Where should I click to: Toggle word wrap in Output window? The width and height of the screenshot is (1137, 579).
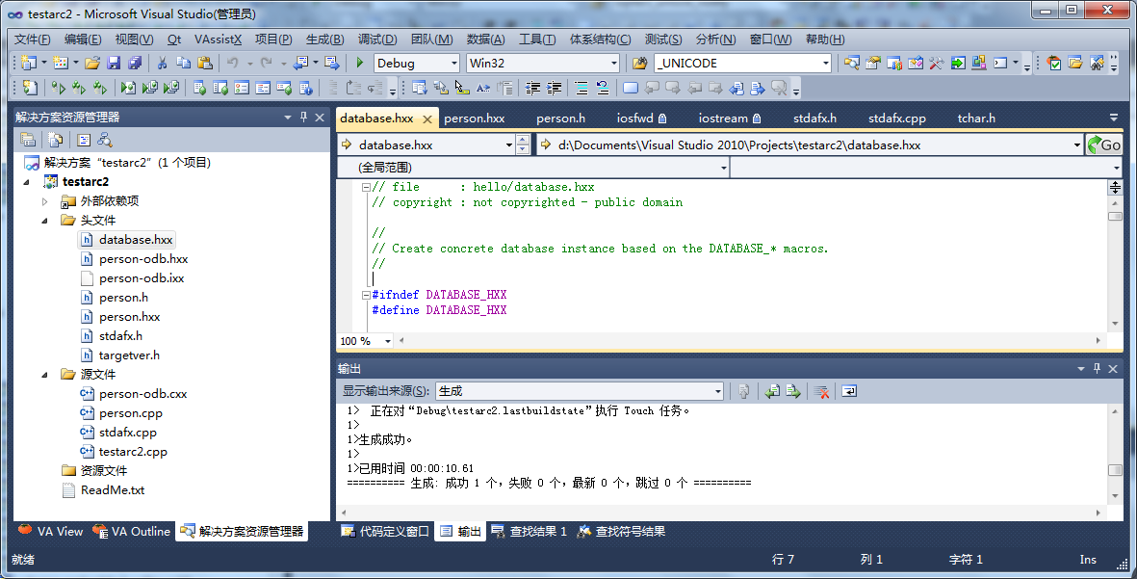point(849,391)
